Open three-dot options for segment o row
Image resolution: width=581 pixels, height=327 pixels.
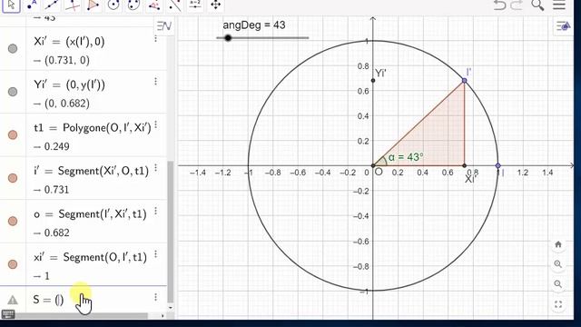point(155,211)
